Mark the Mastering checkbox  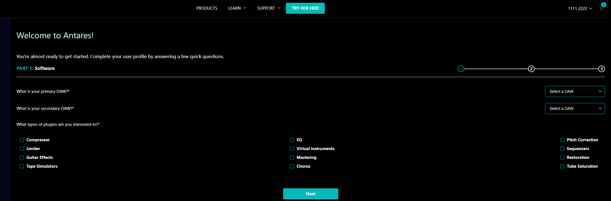coord(292,157)
